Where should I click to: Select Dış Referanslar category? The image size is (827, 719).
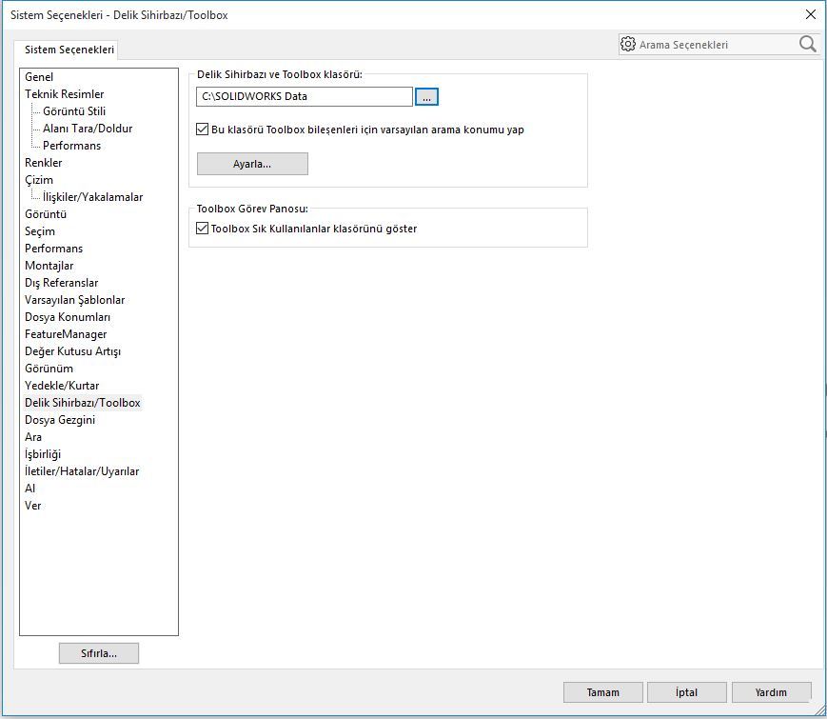pyautogui.click(x=62, y=283)
